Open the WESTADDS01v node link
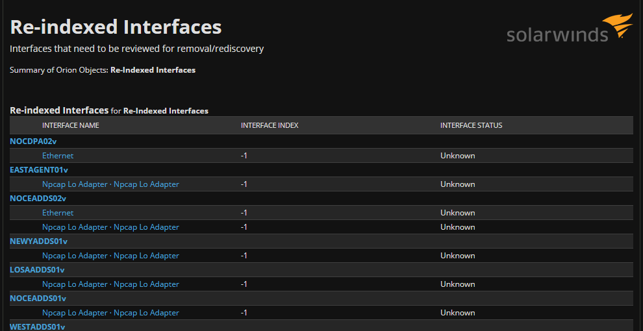 [38, 326]
